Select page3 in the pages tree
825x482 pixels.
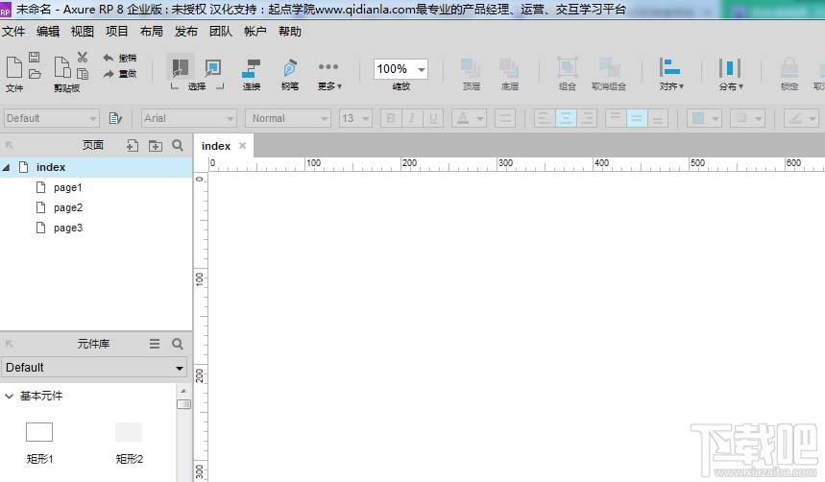click(68, 228)
